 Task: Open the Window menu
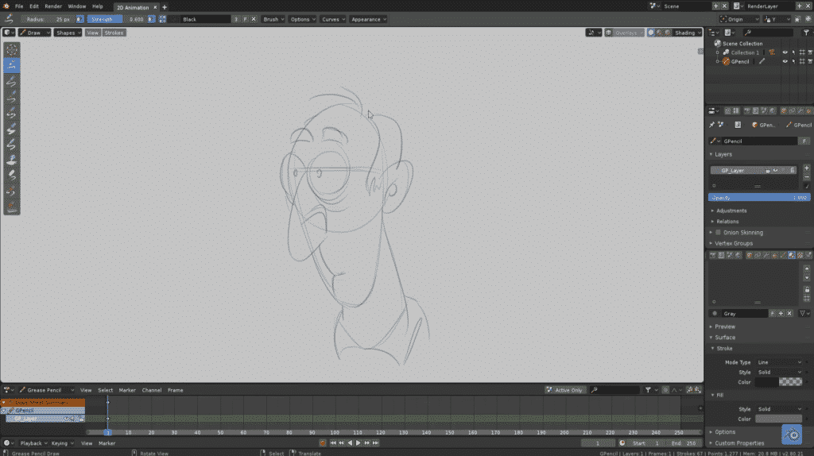click(77, 6)
